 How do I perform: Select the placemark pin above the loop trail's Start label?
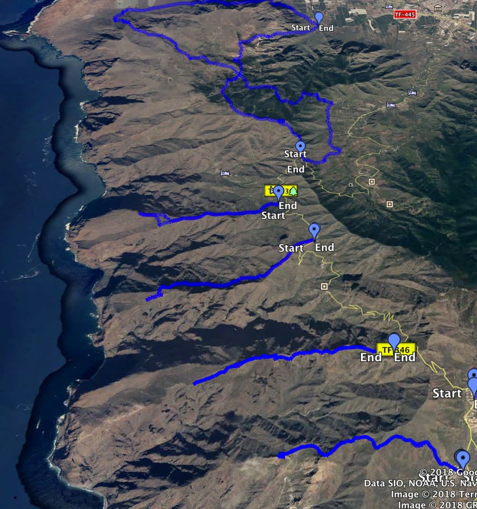301,147
